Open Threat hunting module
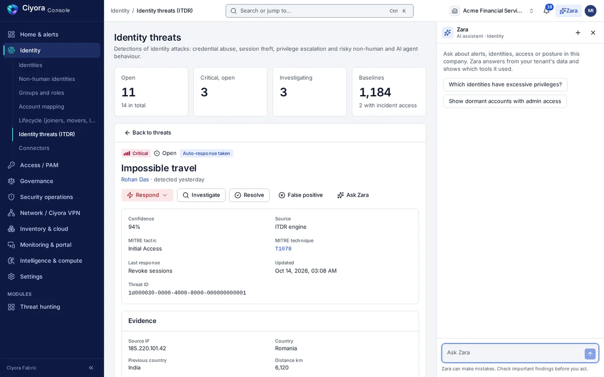 [x=52, y=307]
